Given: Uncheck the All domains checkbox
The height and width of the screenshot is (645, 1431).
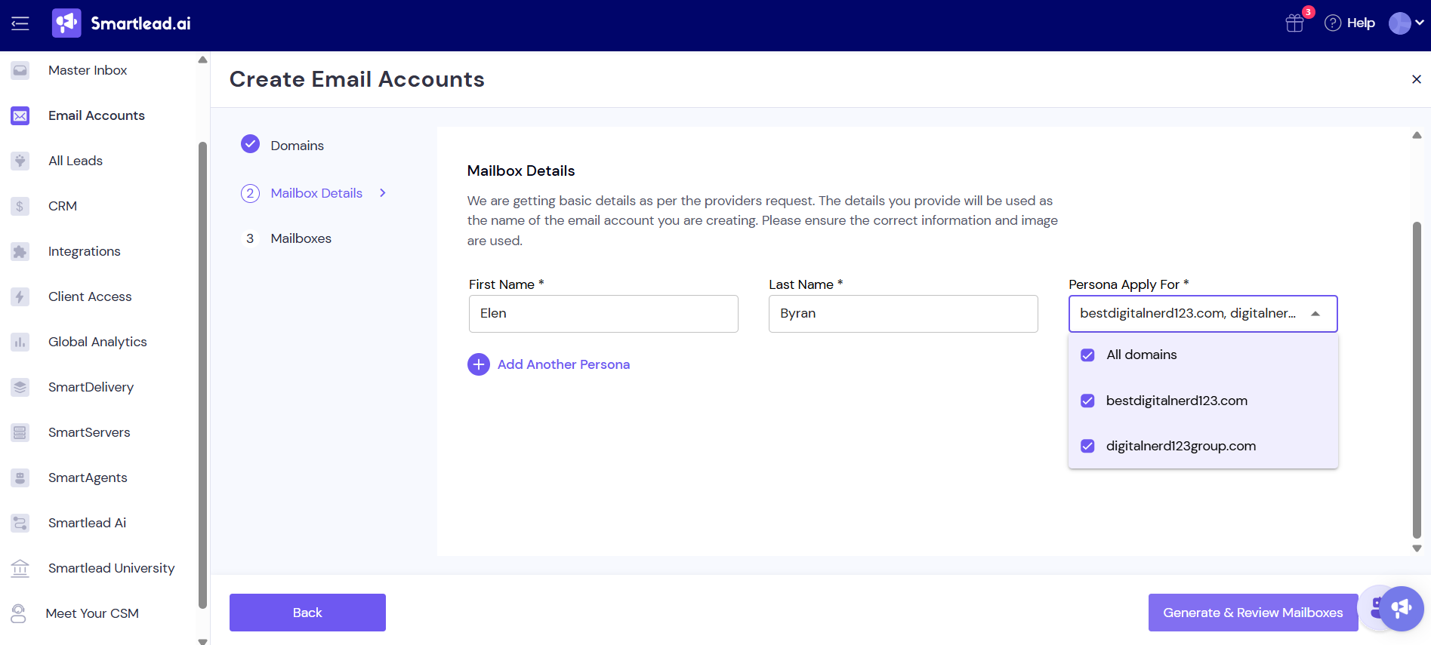Looking at the screenshot, I should tap(1087, 355).
